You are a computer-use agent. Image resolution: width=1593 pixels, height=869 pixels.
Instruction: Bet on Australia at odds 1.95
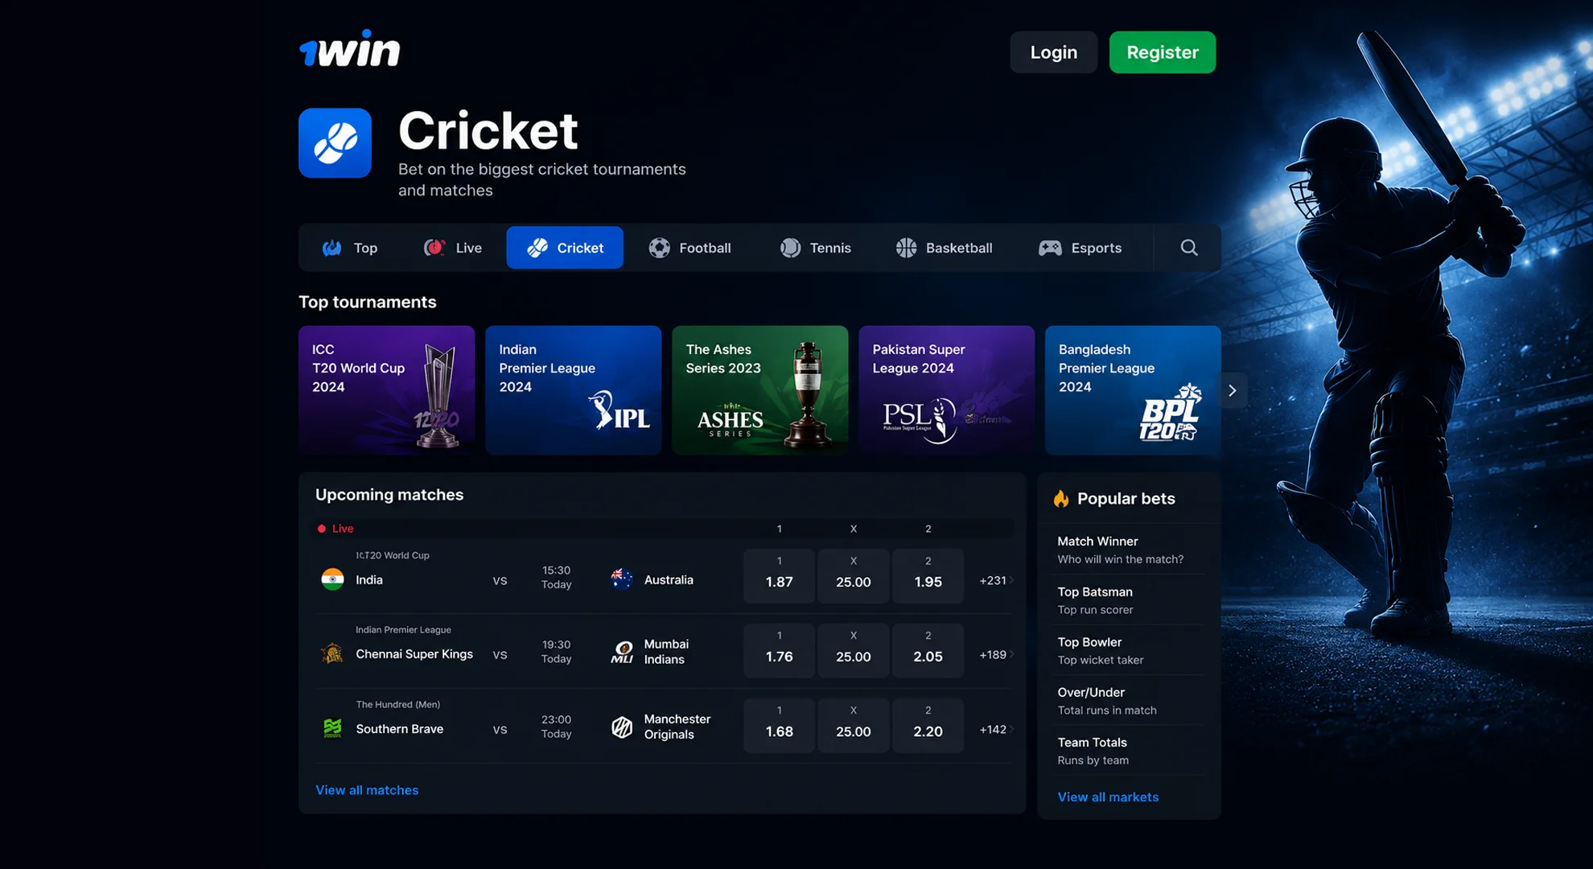(x=928, y=576)
